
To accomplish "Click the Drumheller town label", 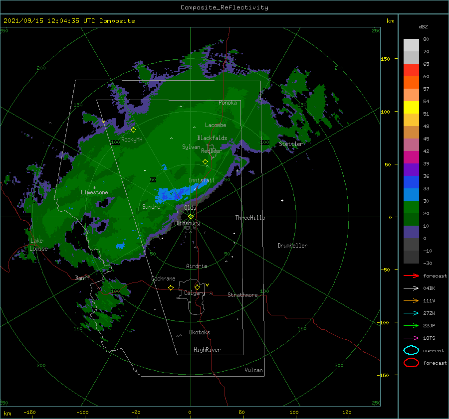I will click(x=292, y=246).
